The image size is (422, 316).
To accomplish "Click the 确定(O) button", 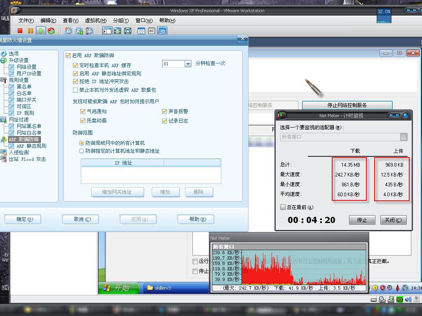I will (25, 219).
